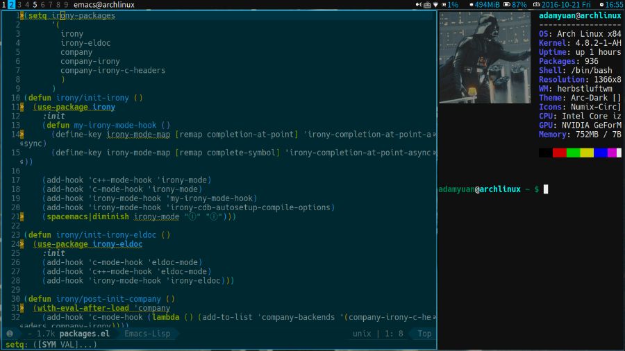Click the fringe marker on line 24
The image size is (625, 351).
pyautogui.click(x=22, y=244)
